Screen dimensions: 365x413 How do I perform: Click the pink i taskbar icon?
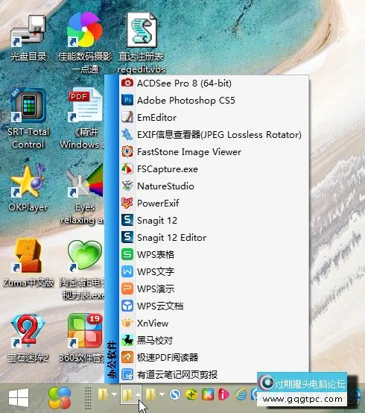pos(223,394)
